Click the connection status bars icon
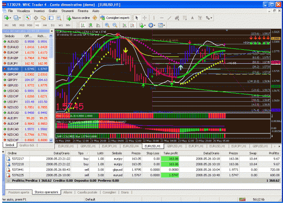The width and height of the screenshot is (283, 203). (x=242, y=199)
